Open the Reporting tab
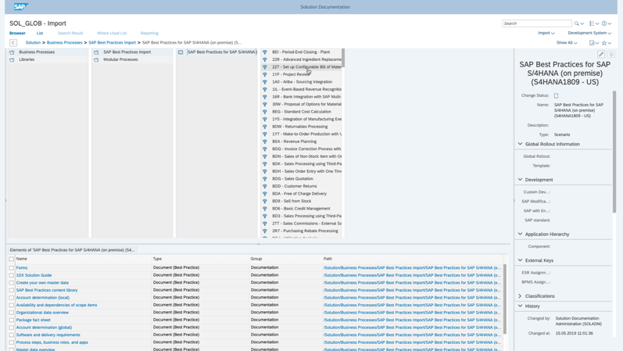The width and height of the screenshot is (623, 351). point(149,33)
